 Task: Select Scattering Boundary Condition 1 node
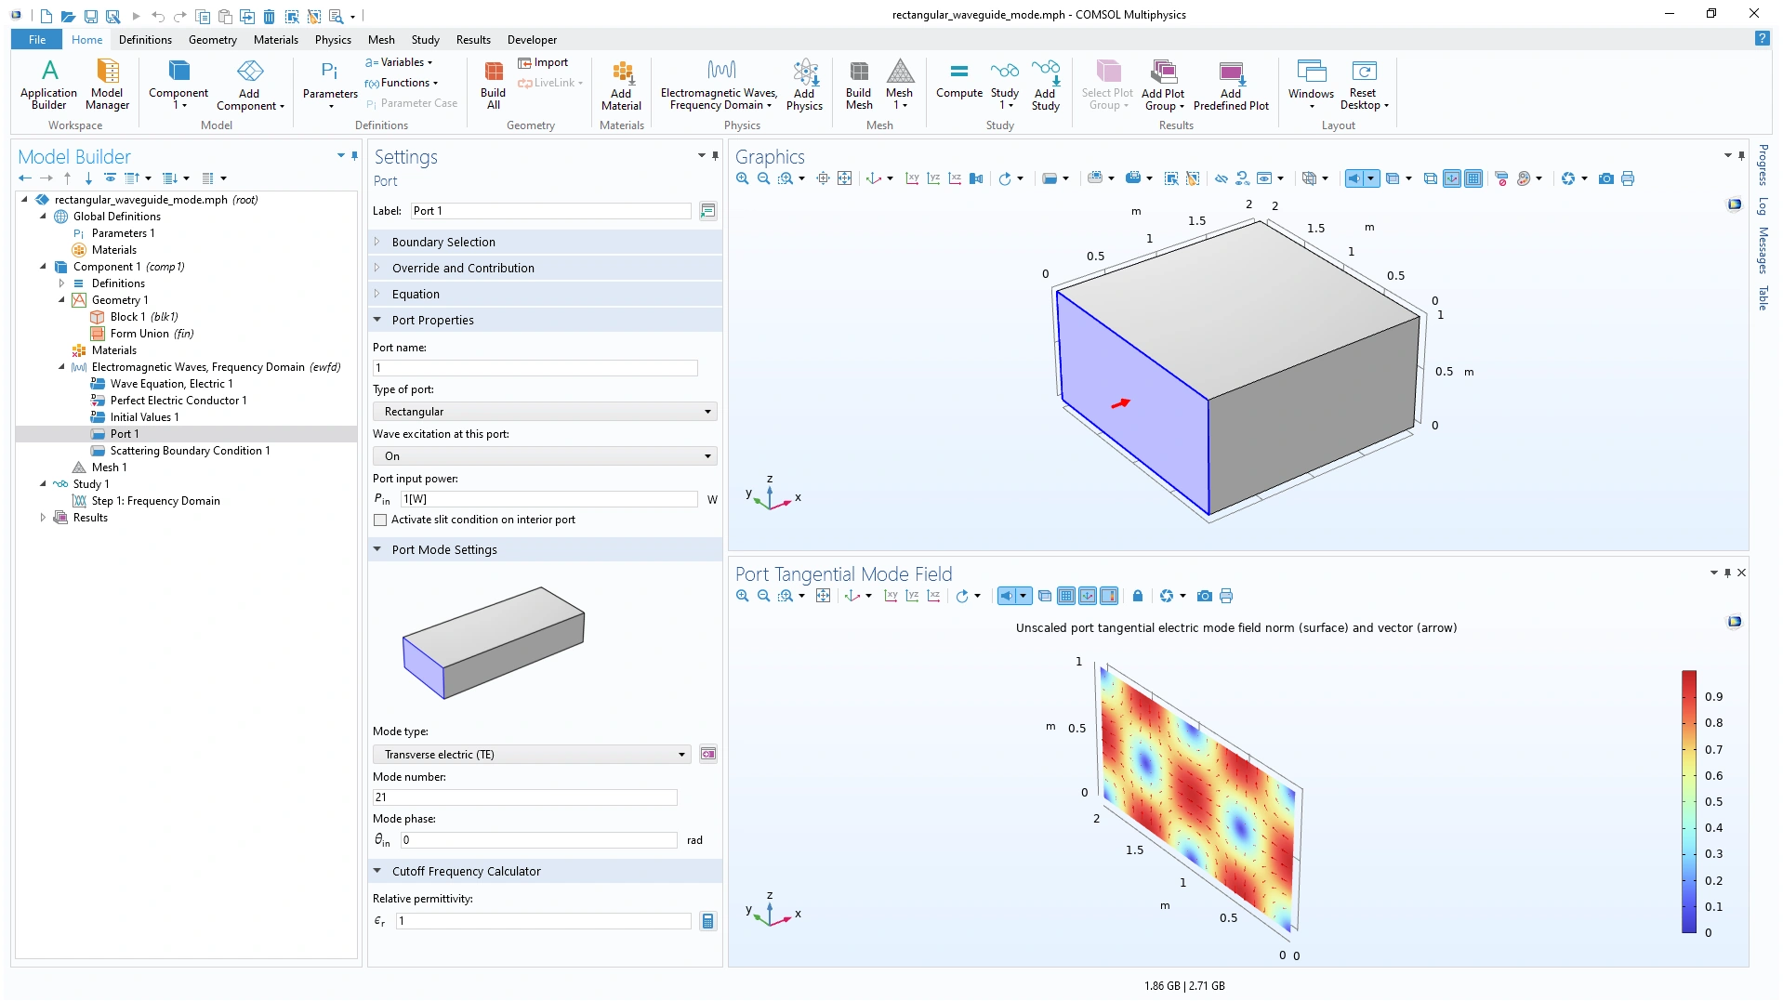tap(190, 451)
